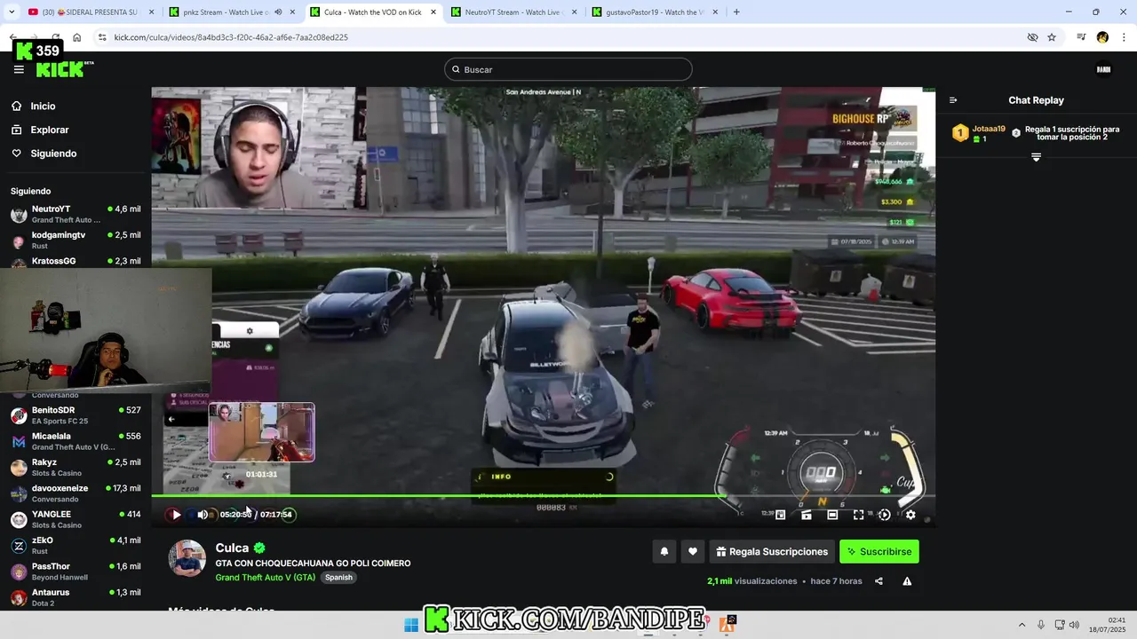
Task: Open YANGLEE followed channel
Action: pos(76,519)
